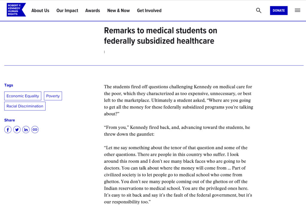Open the Get Involved menu
Viewport: 306px width, 216px height.
click(x=149, y=10)
